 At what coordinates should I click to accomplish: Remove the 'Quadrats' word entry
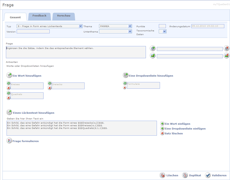[9, 98]
